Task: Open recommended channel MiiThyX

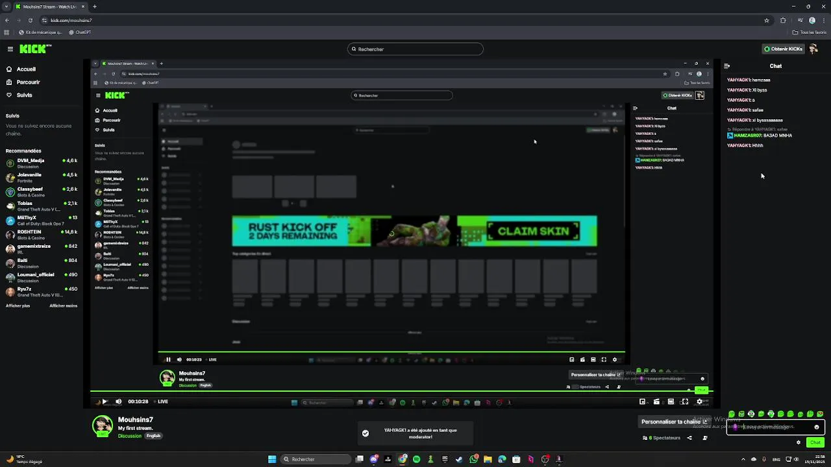Action: click(x=42, y=221)
